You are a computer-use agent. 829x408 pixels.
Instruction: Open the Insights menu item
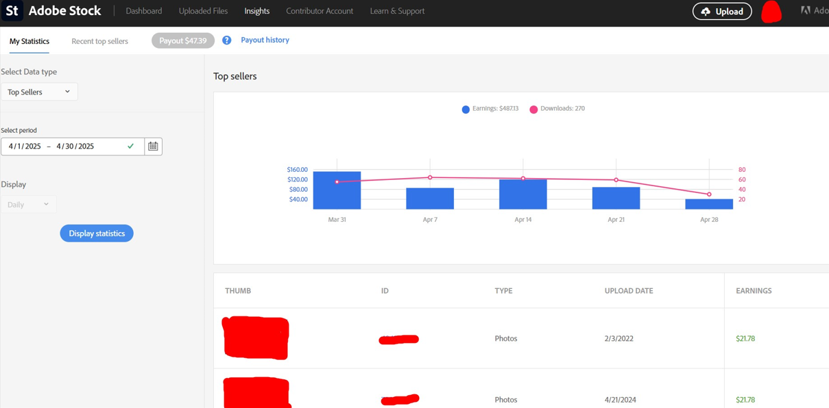point(257,11)
